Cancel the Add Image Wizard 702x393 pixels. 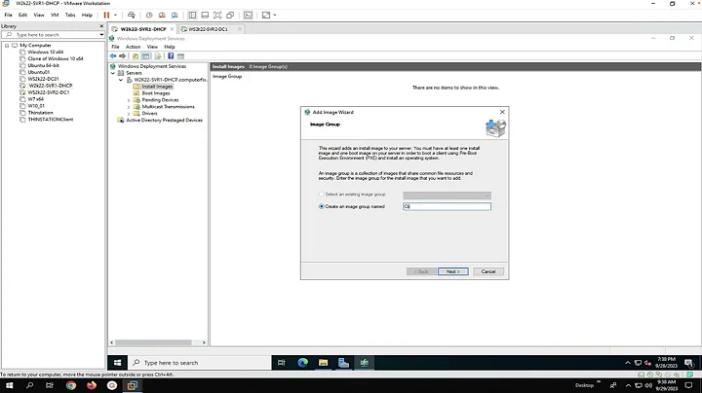click(x=488, y=271)
